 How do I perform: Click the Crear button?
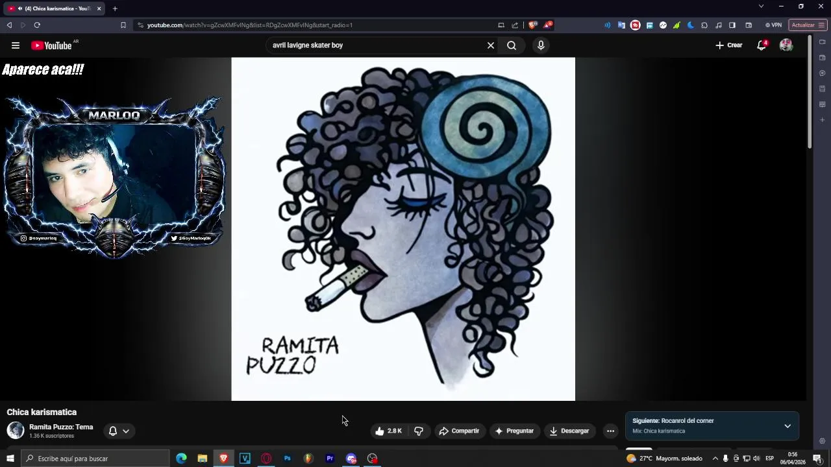click(x=729, y=45)
